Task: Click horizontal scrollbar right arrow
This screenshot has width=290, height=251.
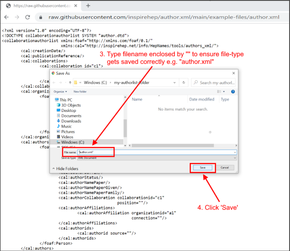Action: click(x=236, y=145)
